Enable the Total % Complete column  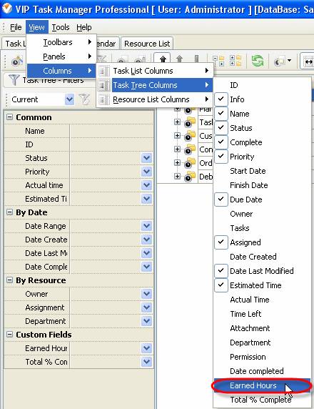(262, 400)
